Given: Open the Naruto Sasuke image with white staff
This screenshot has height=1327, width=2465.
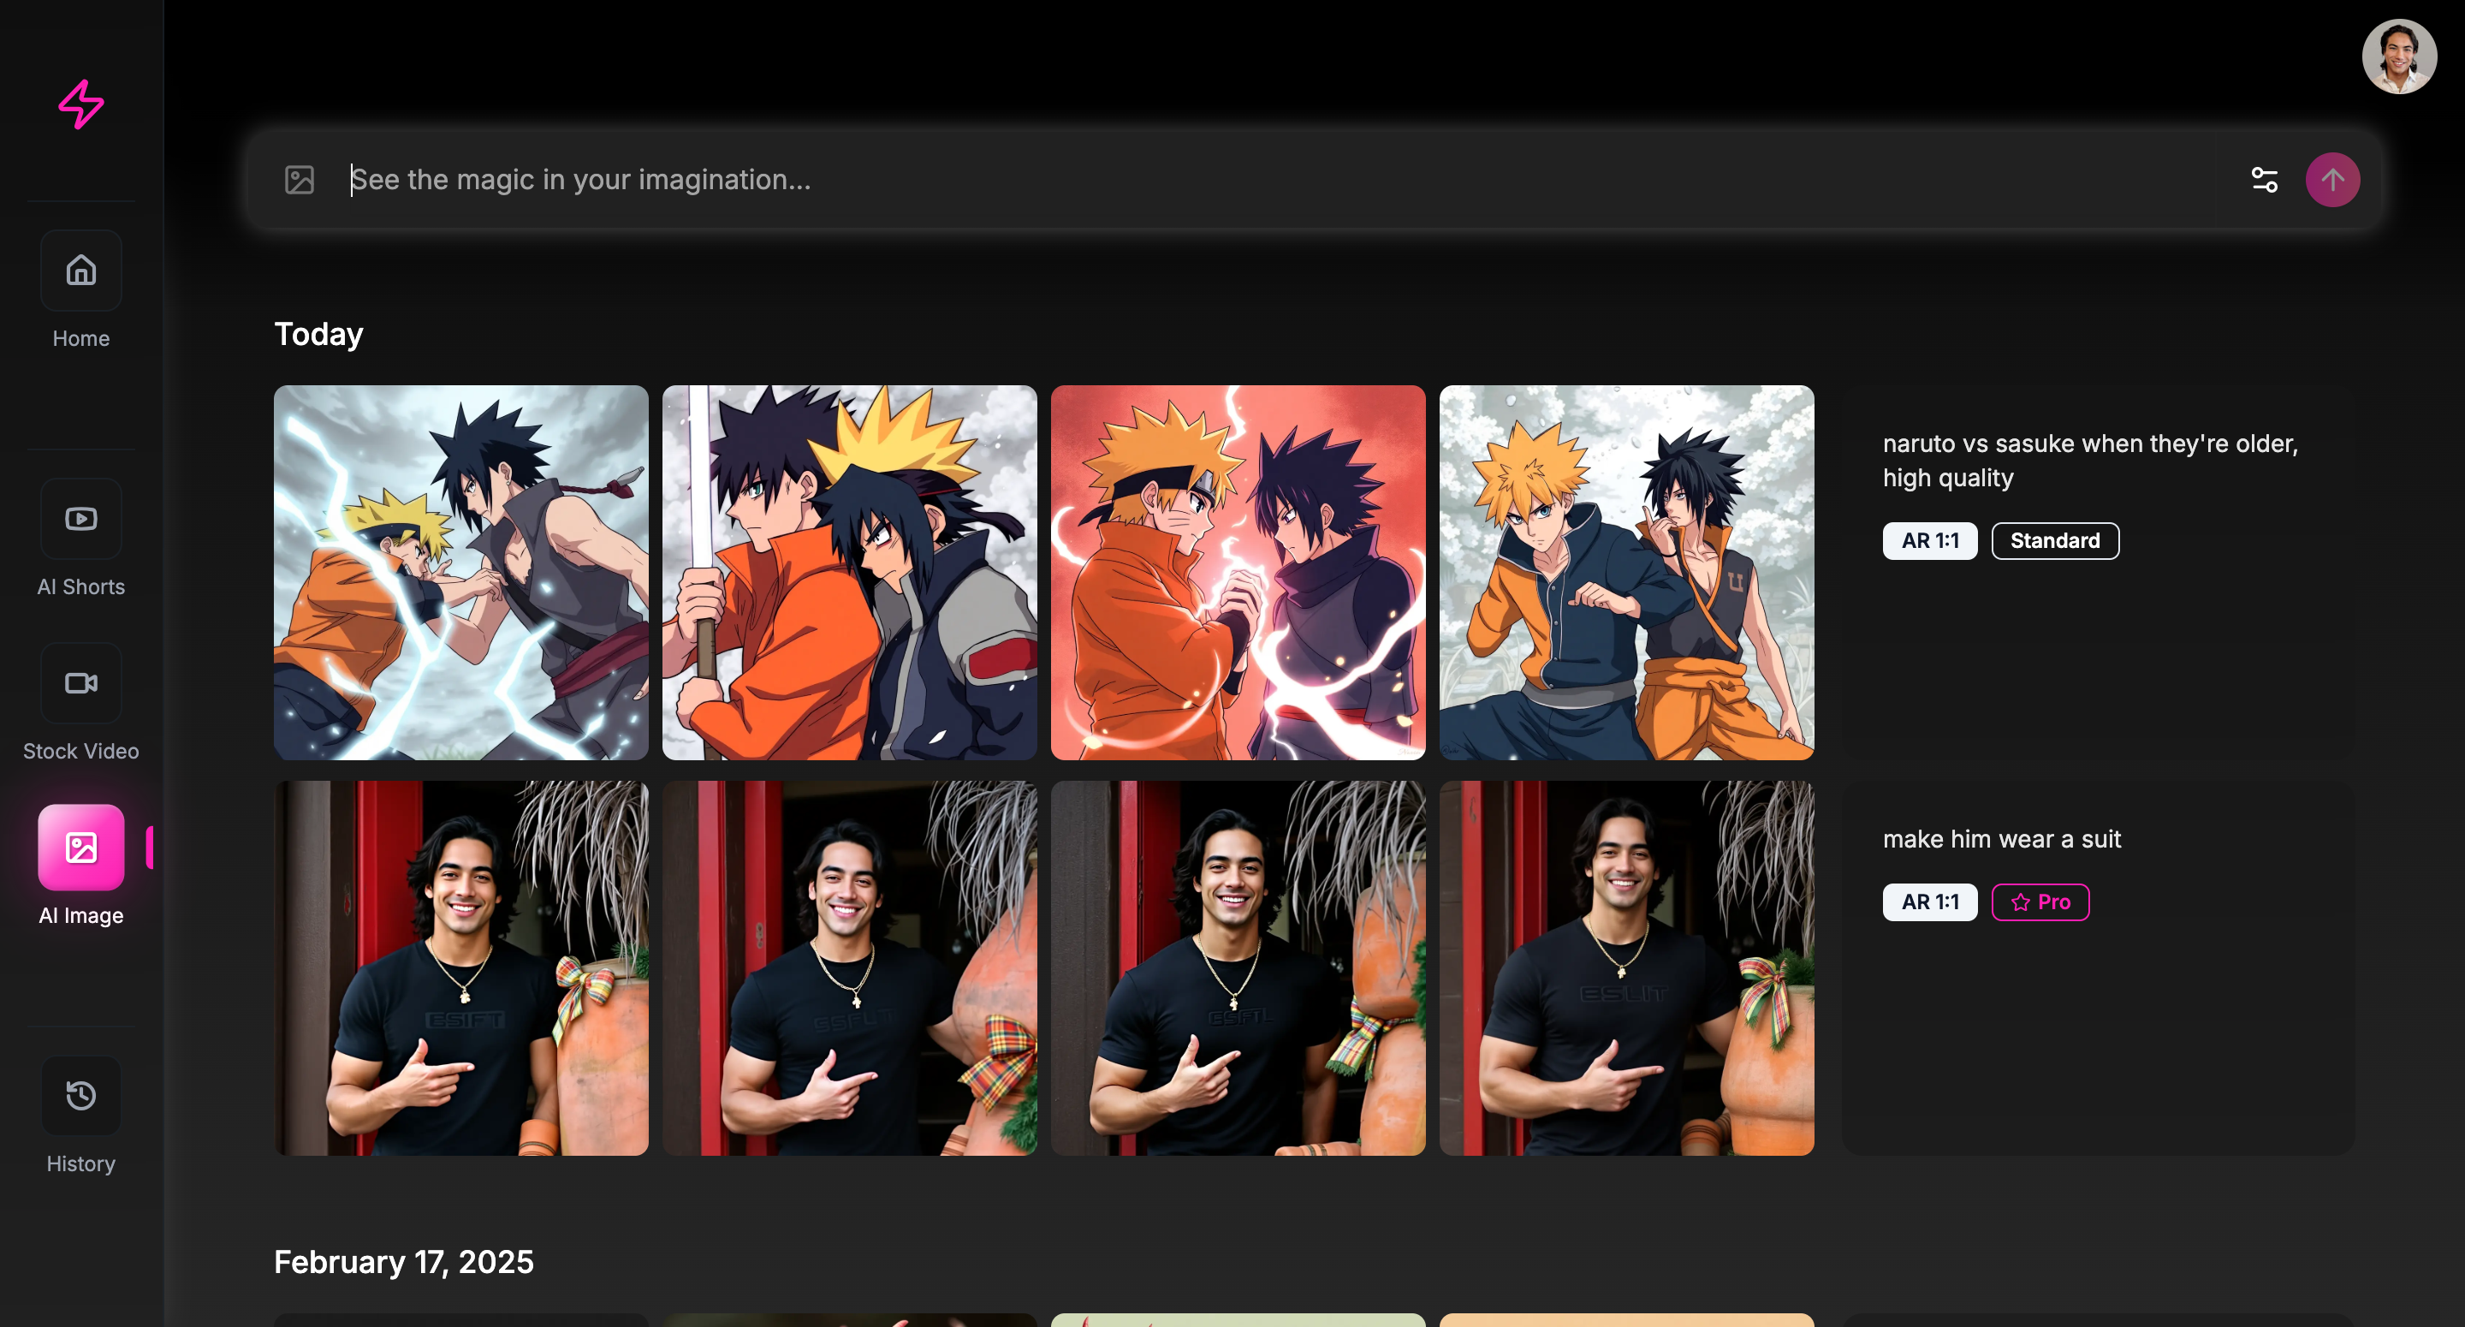Looking at the screenshot, I should tap(850, 573).
